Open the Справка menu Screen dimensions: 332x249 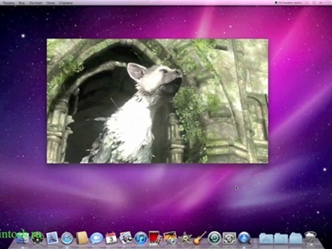click(x=66, y=3)
